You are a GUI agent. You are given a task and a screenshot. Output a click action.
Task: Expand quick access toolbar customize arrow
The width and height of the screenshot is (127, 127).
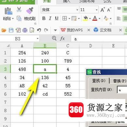click(x=55, y=30)
